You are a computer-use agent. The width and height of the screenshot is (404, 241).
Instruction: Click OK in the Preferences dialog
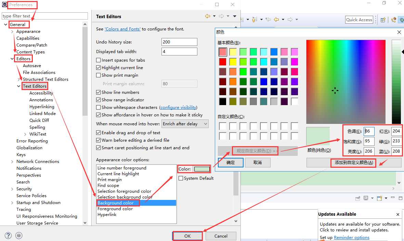coord(187,236)
